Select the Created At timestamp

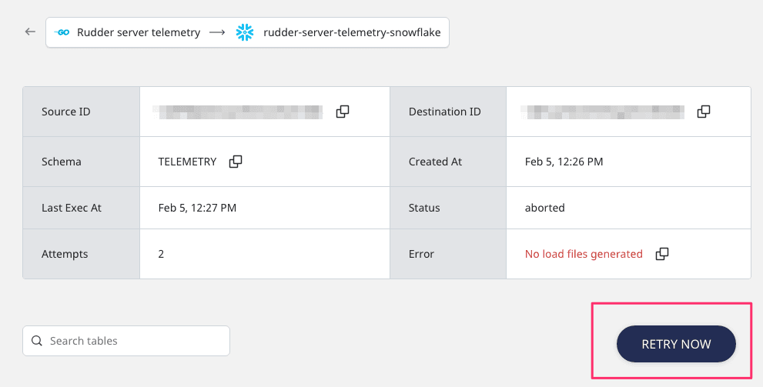pyautogui.click(x=564, y=162)
